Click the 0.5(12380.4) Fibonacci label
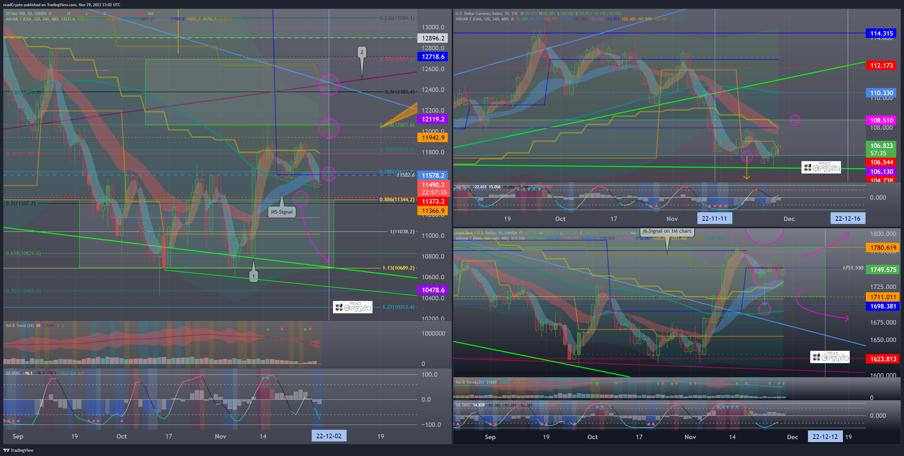The height and width of the screenshot is (456, 904). [400, 92]
